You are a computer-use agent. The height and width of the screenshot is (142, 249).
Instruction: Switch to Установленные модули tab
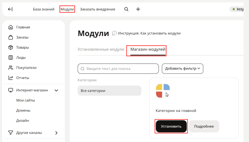(101, 49)
